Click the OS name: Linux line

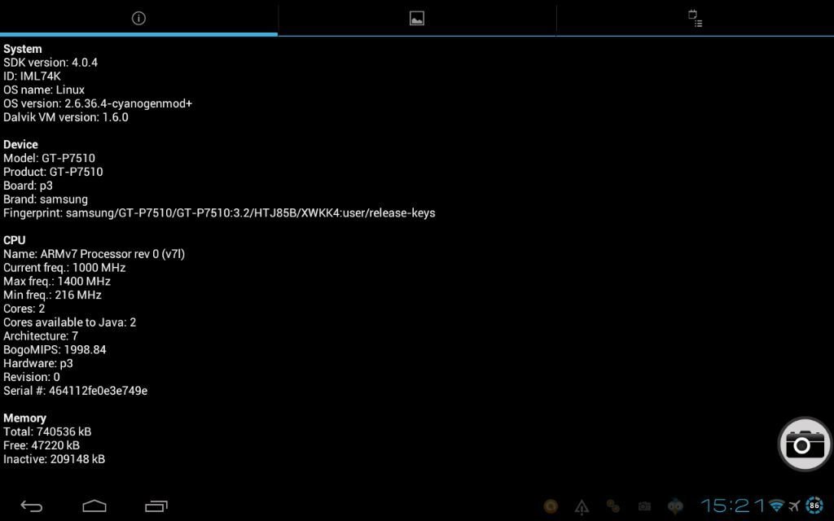(44, 90)
